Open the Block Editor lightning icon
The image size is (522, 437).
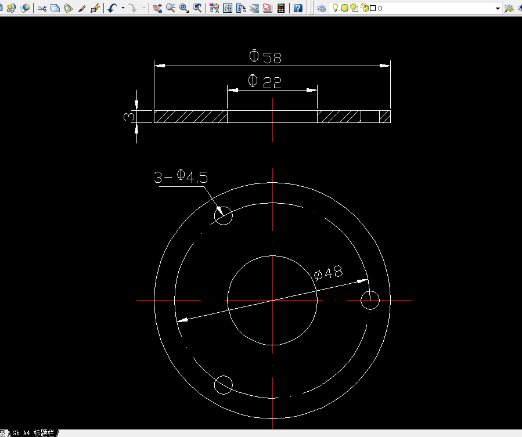pyautogui.click(x=96, y=8)
